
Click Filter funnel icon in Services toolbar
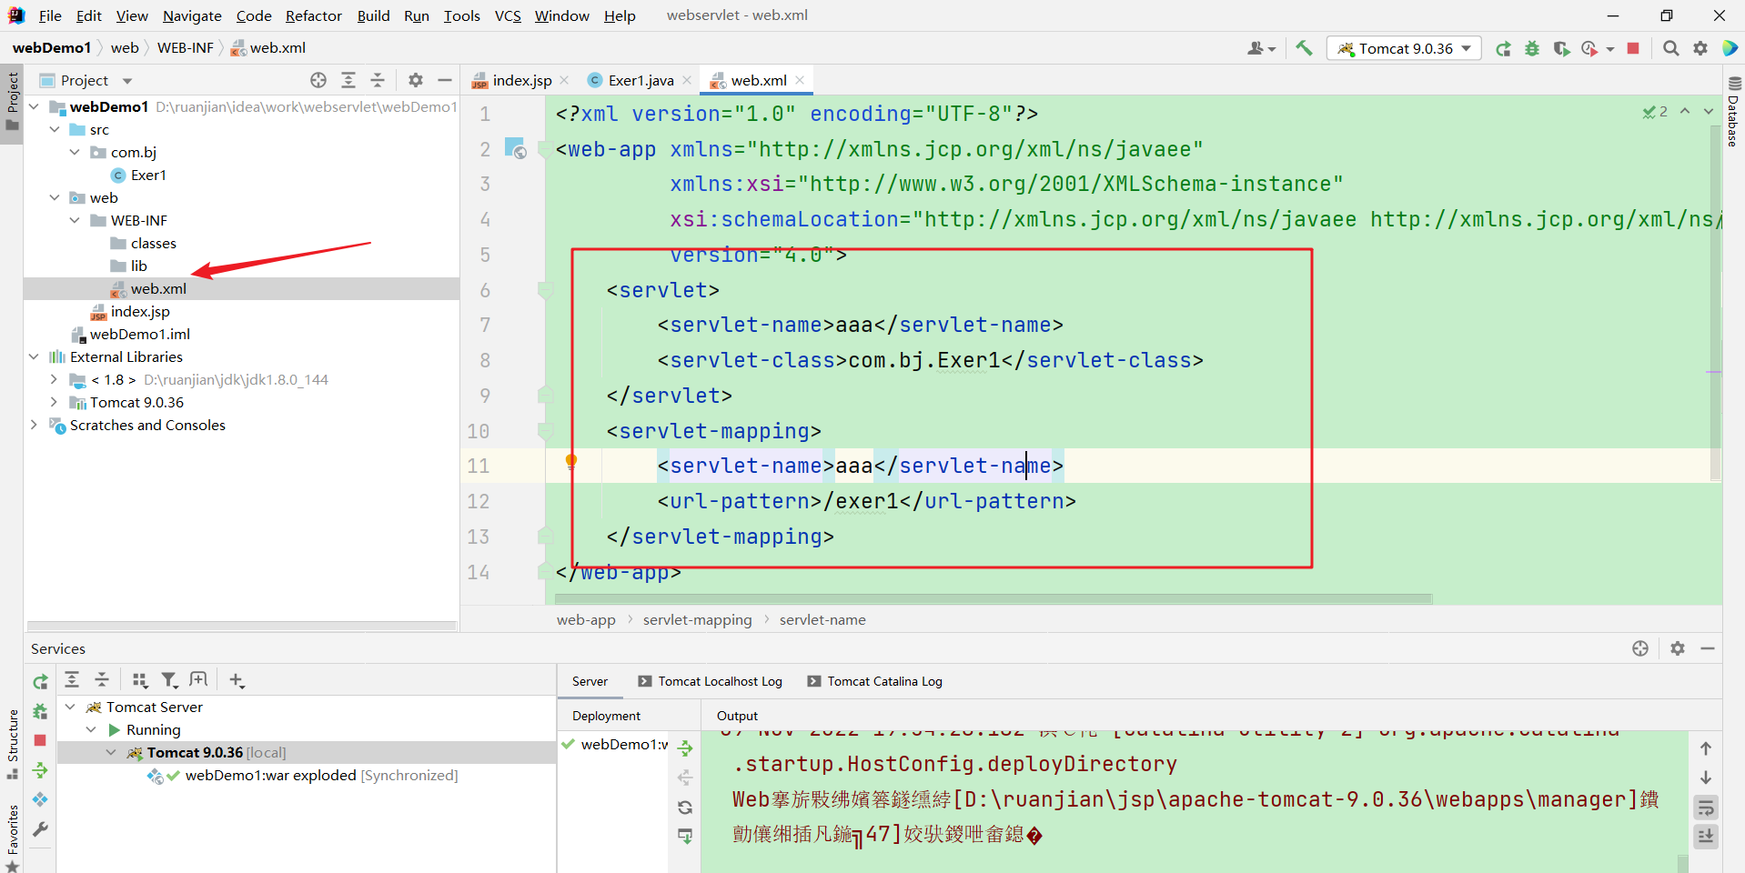coord(169,679)
